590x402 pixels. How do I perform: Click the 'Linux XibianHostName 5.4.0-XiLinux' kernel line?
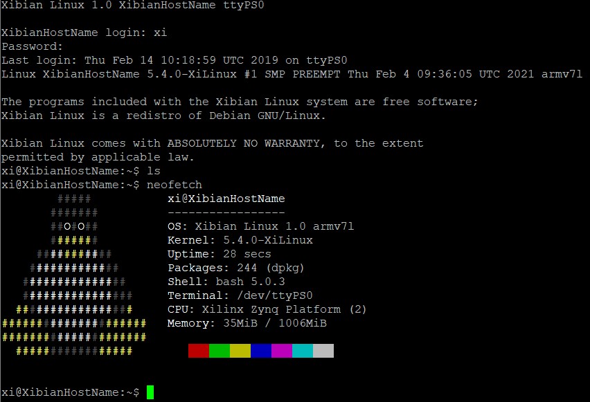click(x=292, y=74)
